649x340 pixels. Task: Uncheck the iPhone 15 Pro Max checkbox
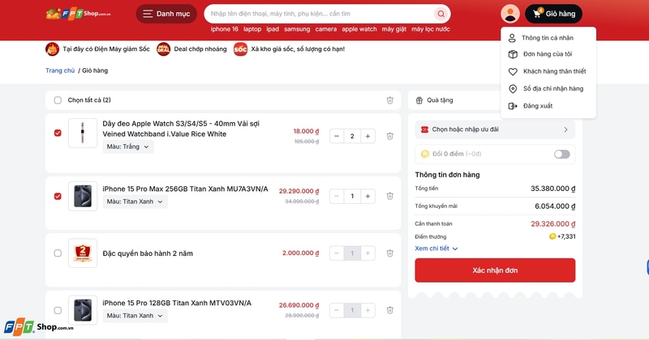tap(58, 196)
